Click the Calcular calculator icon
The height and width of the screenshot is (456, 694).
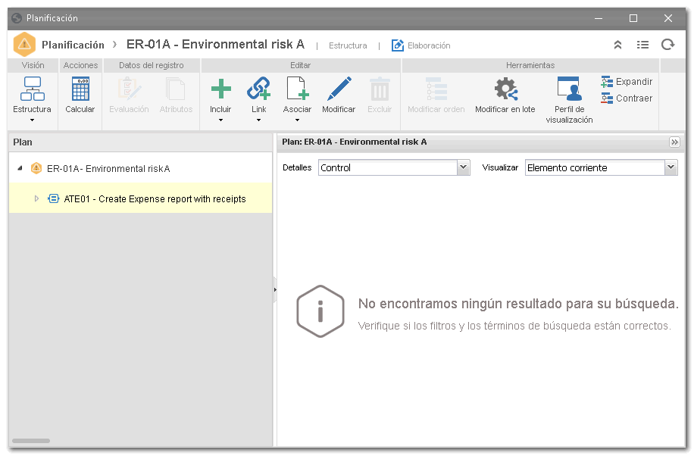tap(80, 89)
